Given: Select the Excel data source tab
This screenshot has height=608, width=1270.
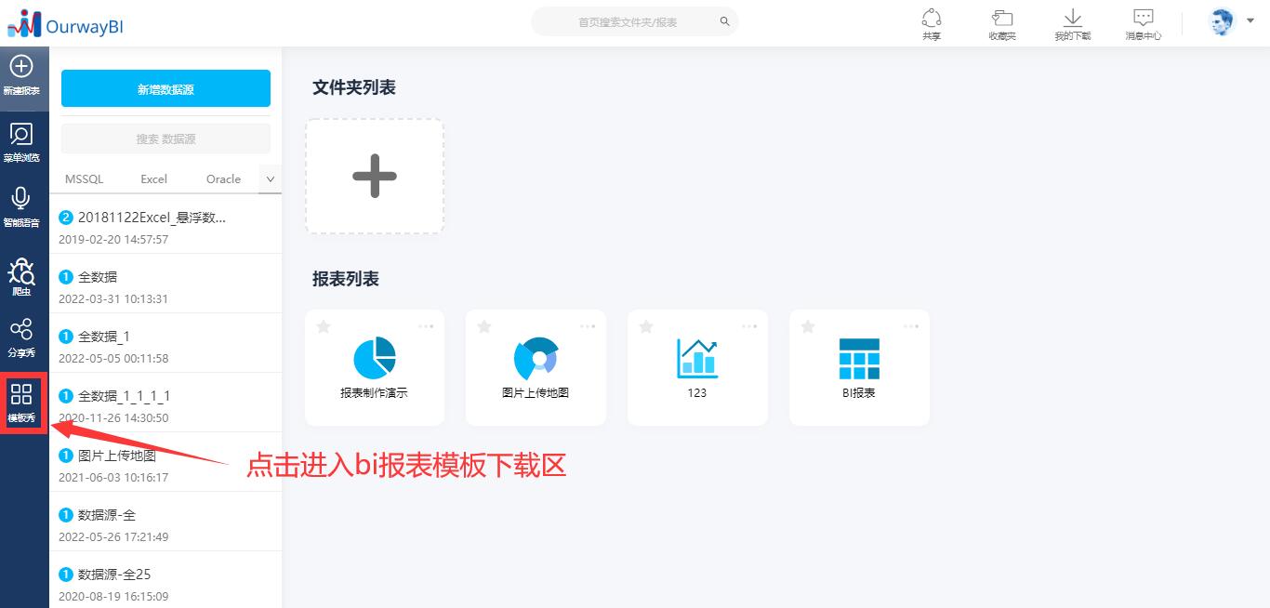Looking at the screenshot, I should 154,178.
